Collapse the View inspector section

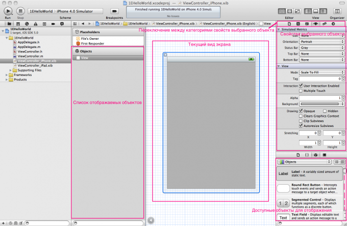279,66
